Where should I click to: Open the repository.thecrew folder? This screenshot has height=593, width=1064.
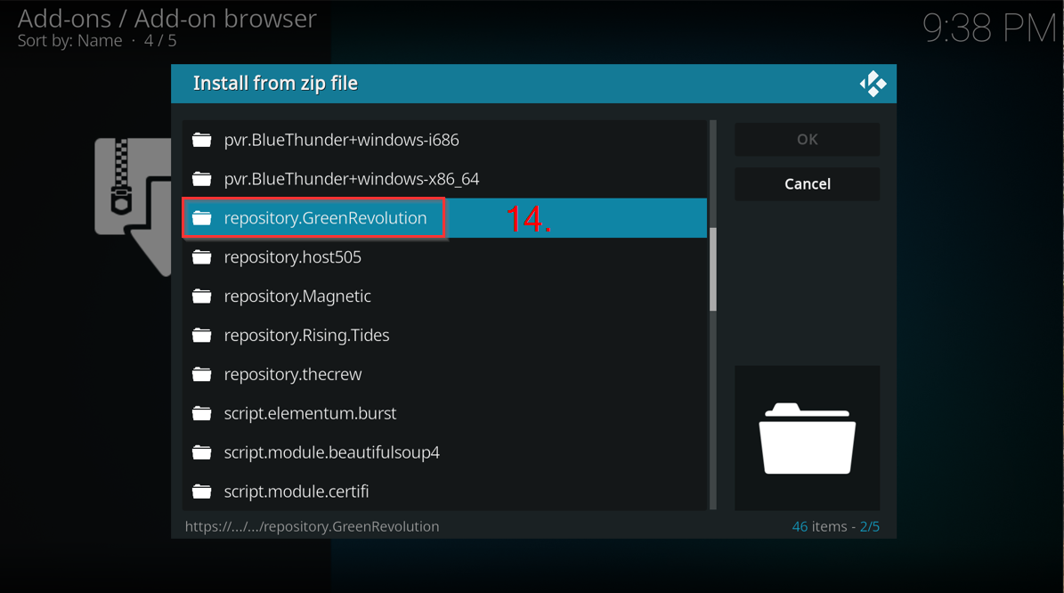tap(444, 375)
